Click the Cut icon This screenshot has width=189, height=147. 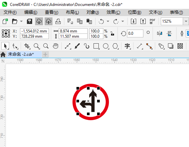pyautogui.click(x=70, y=21)
